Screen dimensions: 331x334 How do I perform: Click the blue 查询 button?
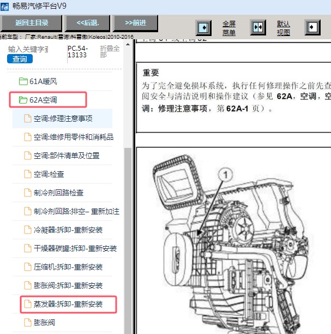[20, 59]
